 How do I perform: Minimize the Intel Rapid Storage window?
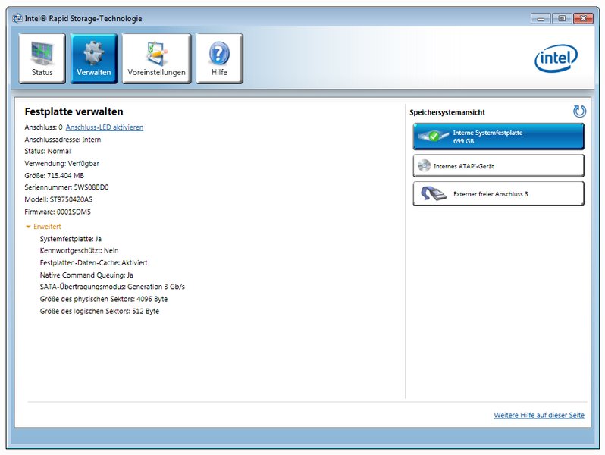coord(541,18)
